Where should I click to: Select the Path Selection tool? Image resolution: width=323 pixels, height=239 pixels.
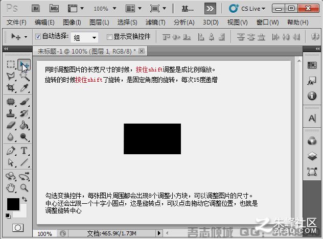click(11, 162)
